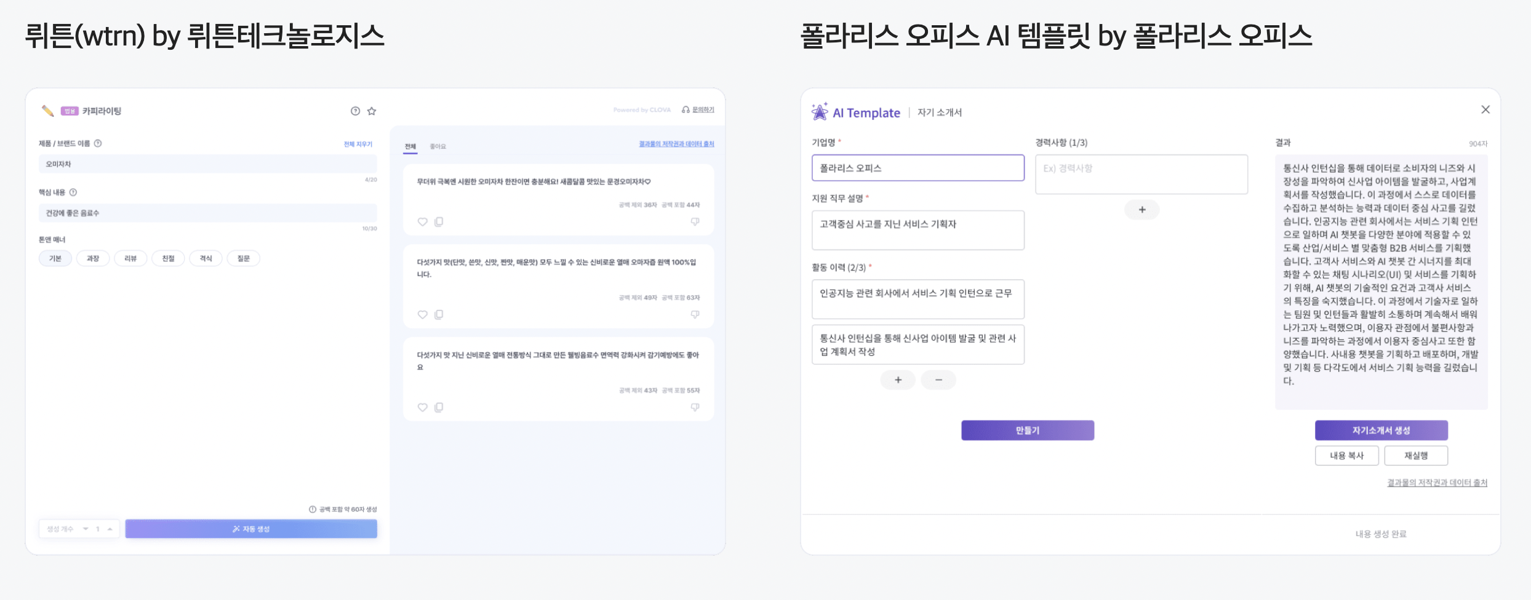The image size is (1531, 600).
Task: Select the 친절 tone chip
Action: pyautogui.click(x=168, y=258)
